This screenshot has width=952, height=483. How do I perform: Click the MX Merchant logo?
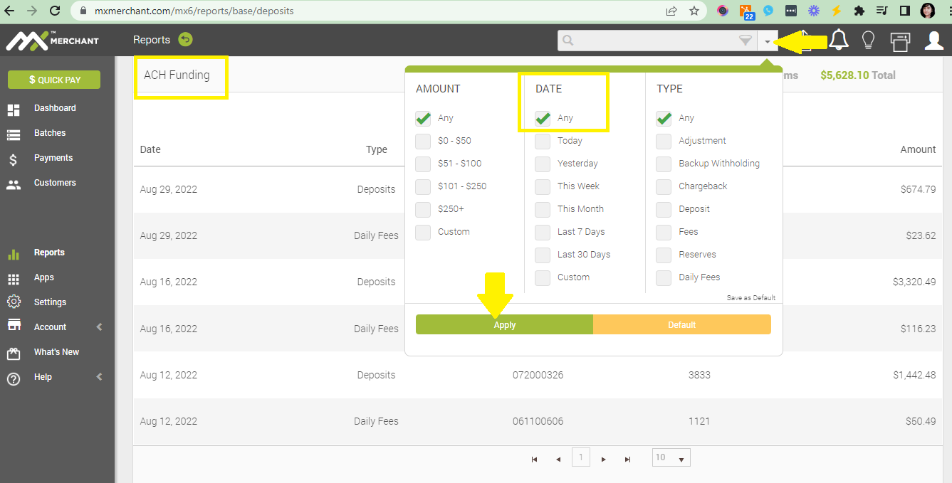(53, 41)
